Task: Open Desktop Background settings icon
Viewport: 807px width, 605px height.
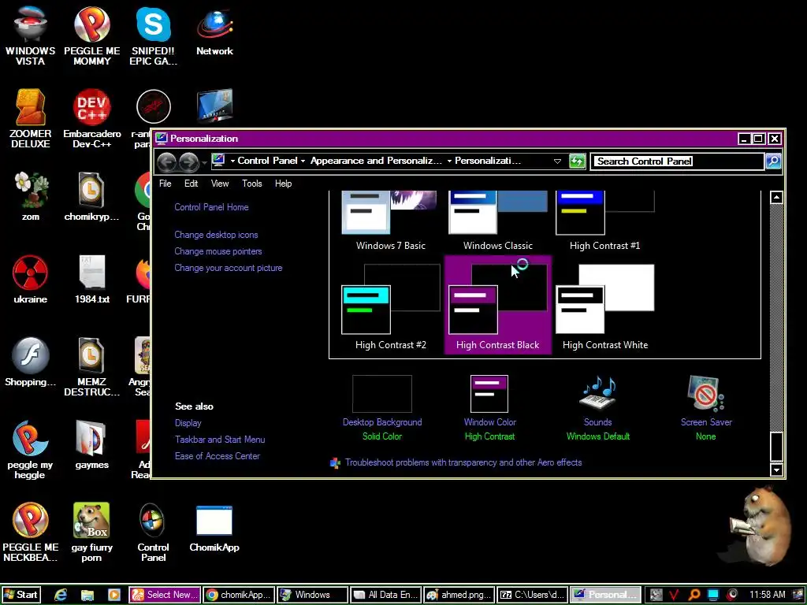Action: (x=382, y=394)
